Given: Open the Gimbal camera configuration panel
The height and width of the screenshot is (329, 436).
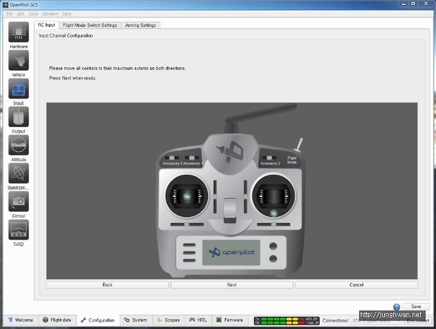Looking at the screenshot, I should point(18,201).
